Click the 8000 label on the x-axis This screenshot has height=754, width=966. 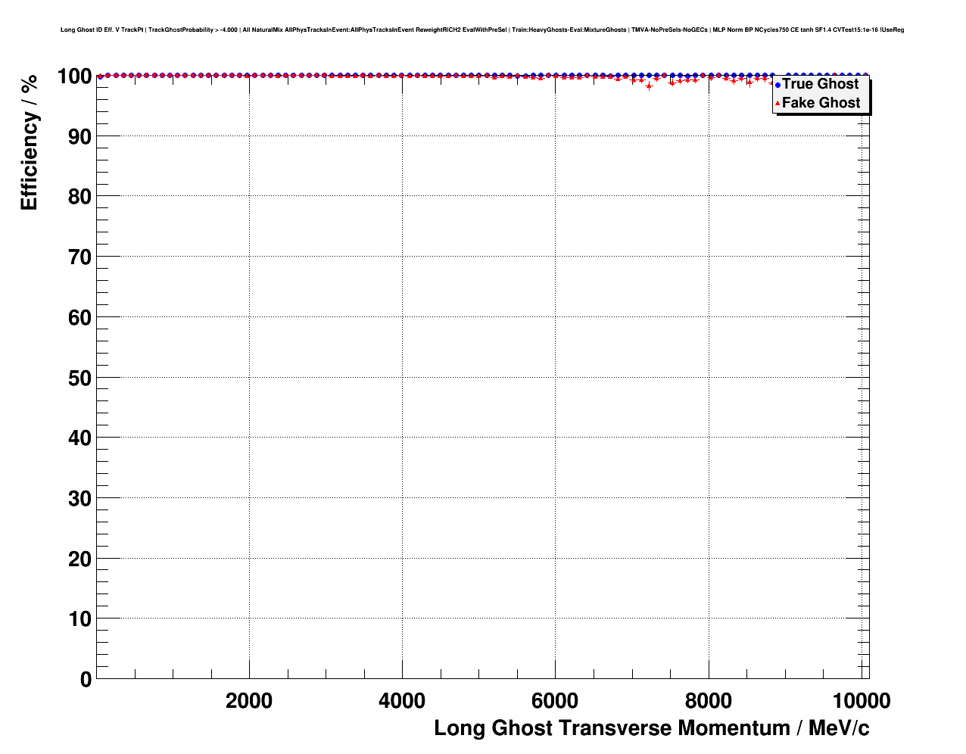pos(708,701)
